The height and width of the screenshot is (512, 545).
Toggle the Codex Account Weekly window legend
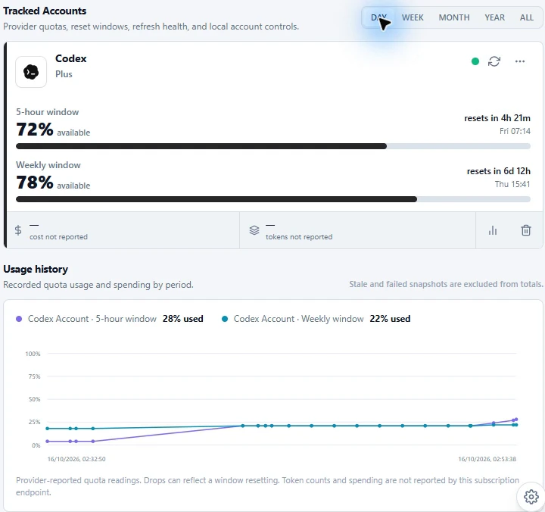click(x=316, y=319)
